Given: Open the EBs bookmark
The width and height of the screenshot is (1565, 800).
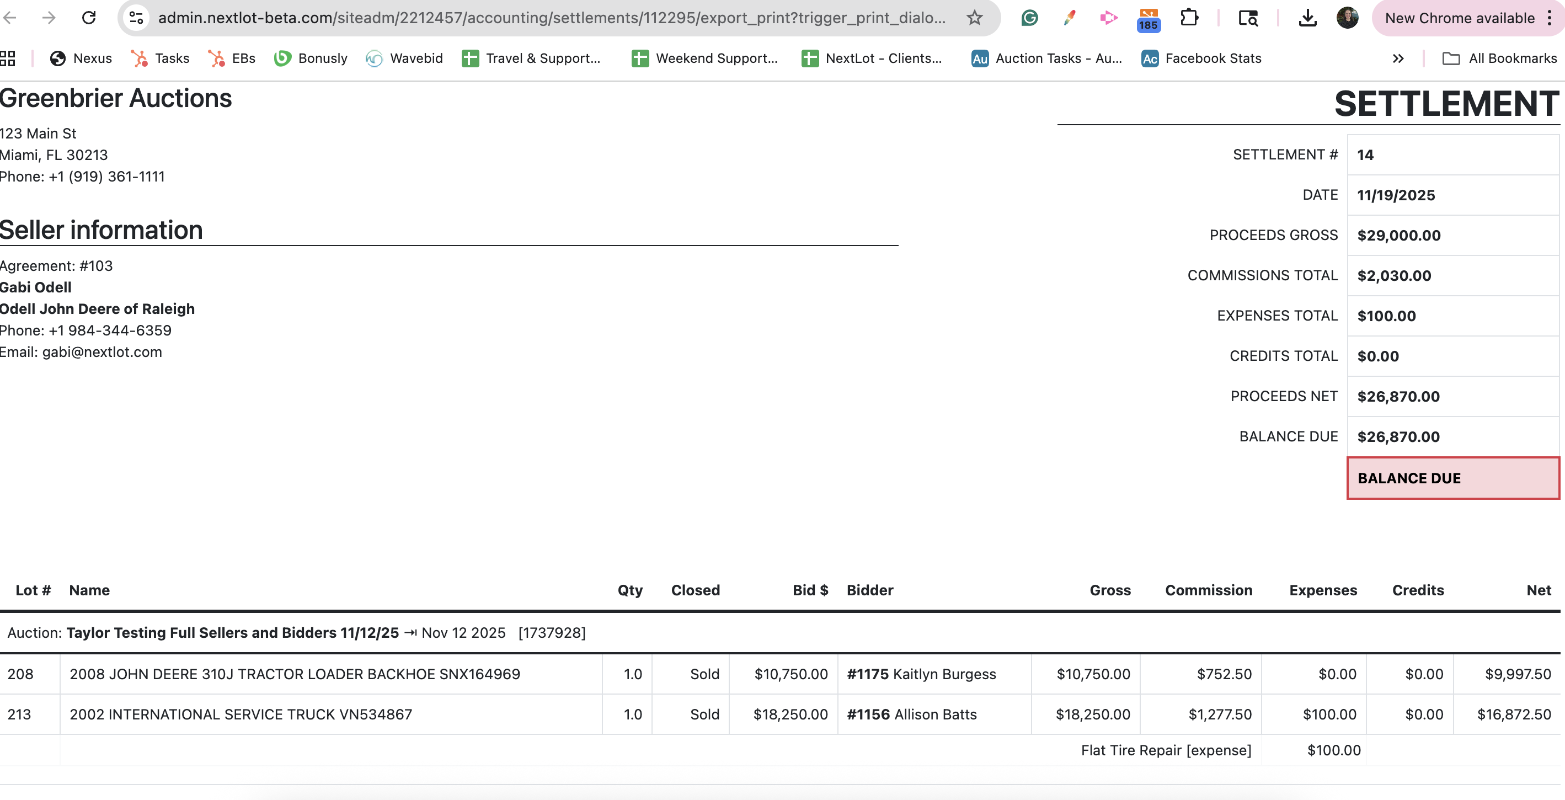Looking at the screenshot, I should coord(232,58).
